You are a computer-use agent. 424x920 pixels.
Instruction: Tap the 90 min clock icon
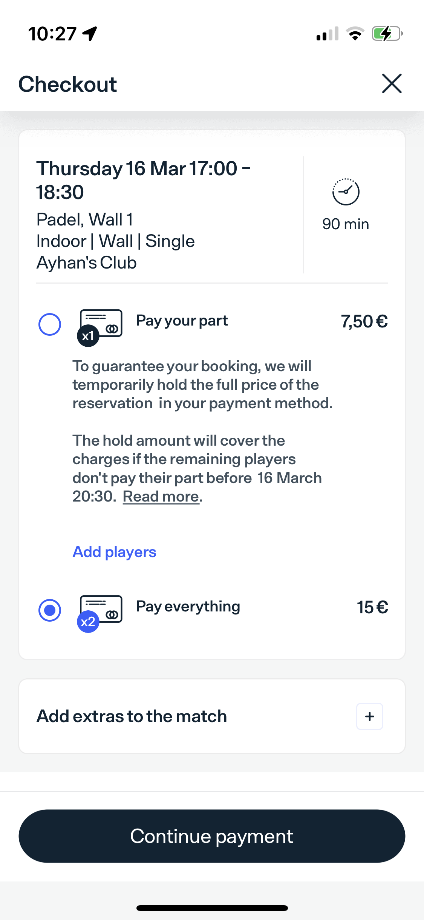pos(346,192)
